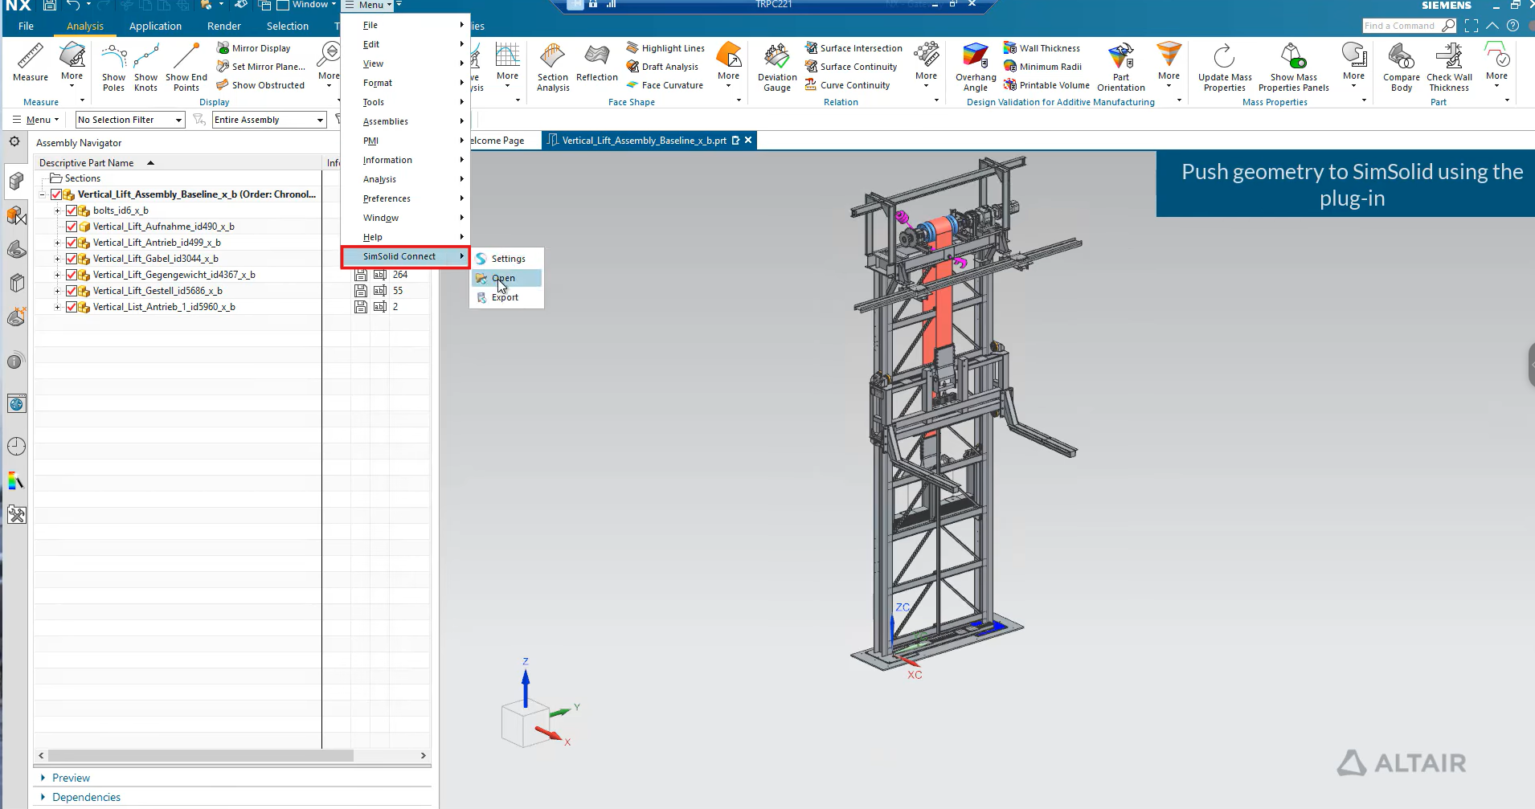The image size is (1535, 809).
Task: Select the Measure tool icon
Action: 31,58
